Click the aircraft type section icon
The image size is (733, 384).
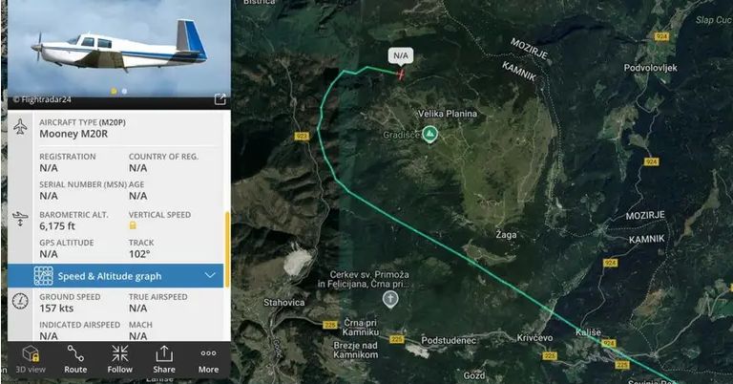click(x=20, y=126)
